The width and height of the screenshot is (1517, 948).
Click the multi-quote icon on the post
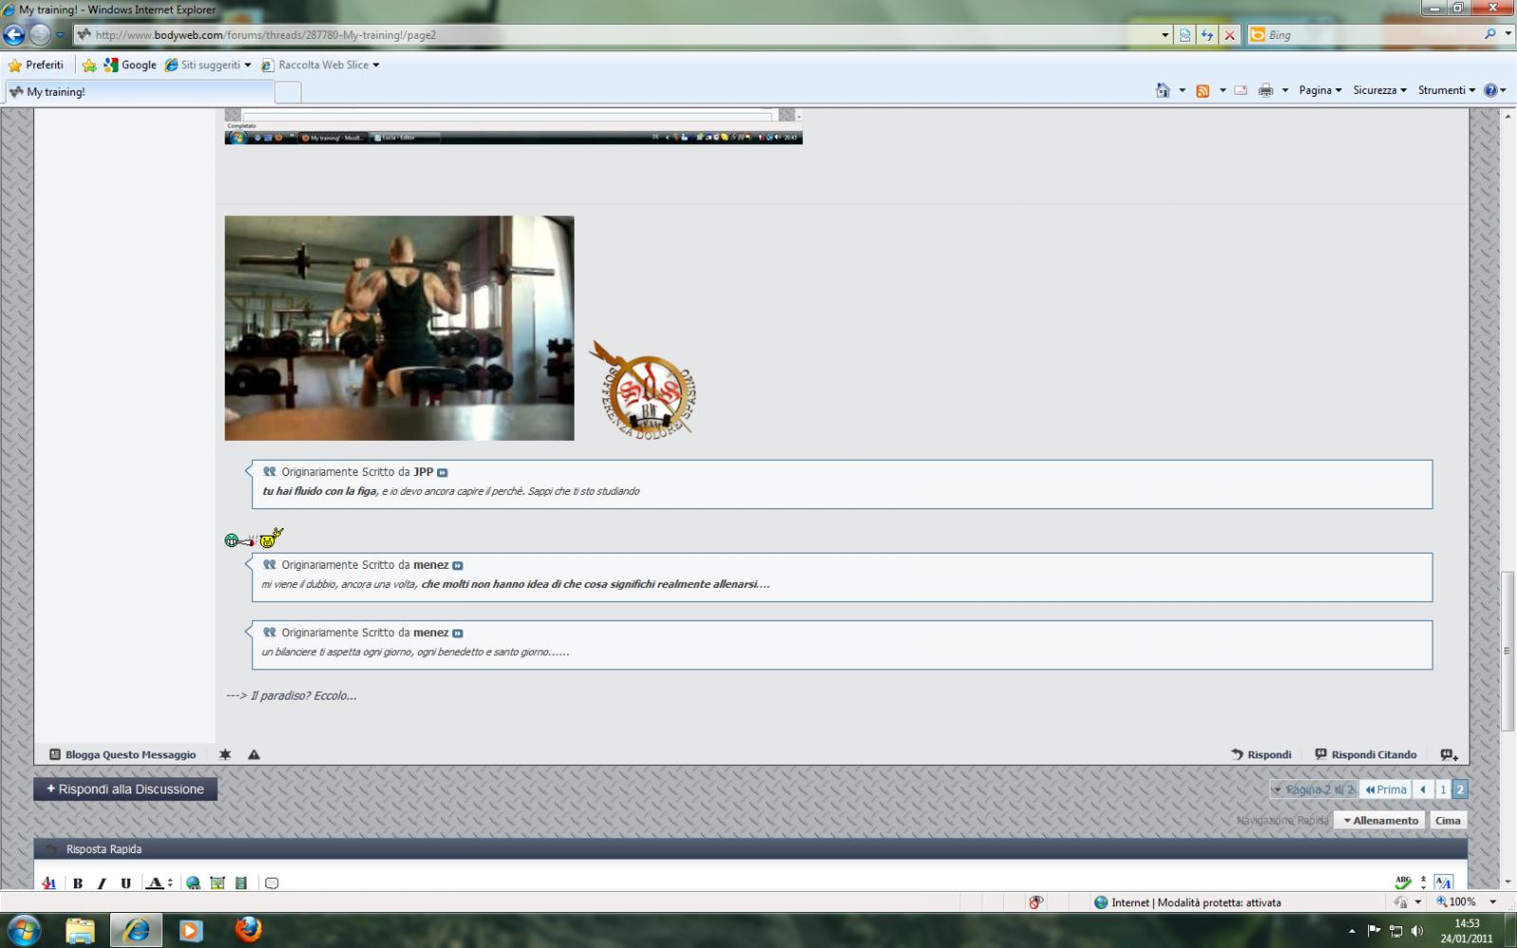(1449, 755)
